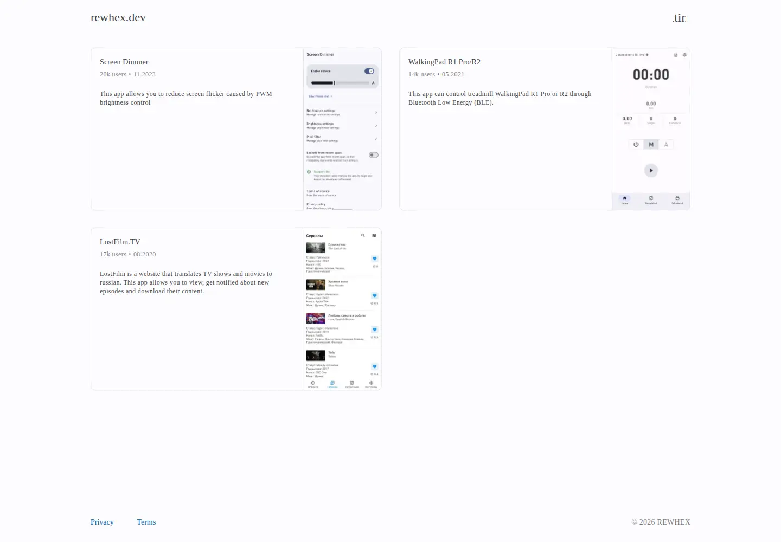The image size is (781, 542).
Task: Click The Last of Us thumbnail
Action: (316, 248)
